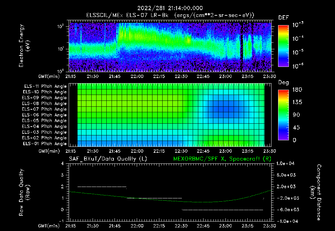The image size is (335, 231).
Task: Click the green MEXORBMC/SPF X, Spacecraft (R) title
Action: tap(222, 159)
